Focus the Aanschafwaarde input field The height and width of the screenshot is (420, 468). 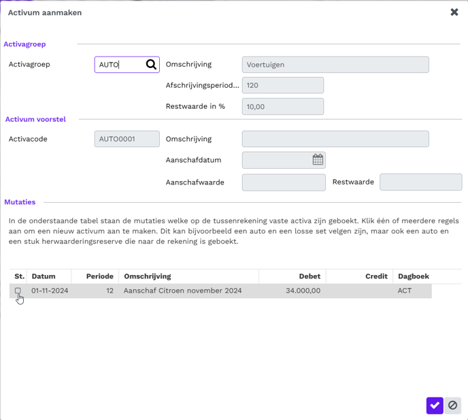click(284, 182)
